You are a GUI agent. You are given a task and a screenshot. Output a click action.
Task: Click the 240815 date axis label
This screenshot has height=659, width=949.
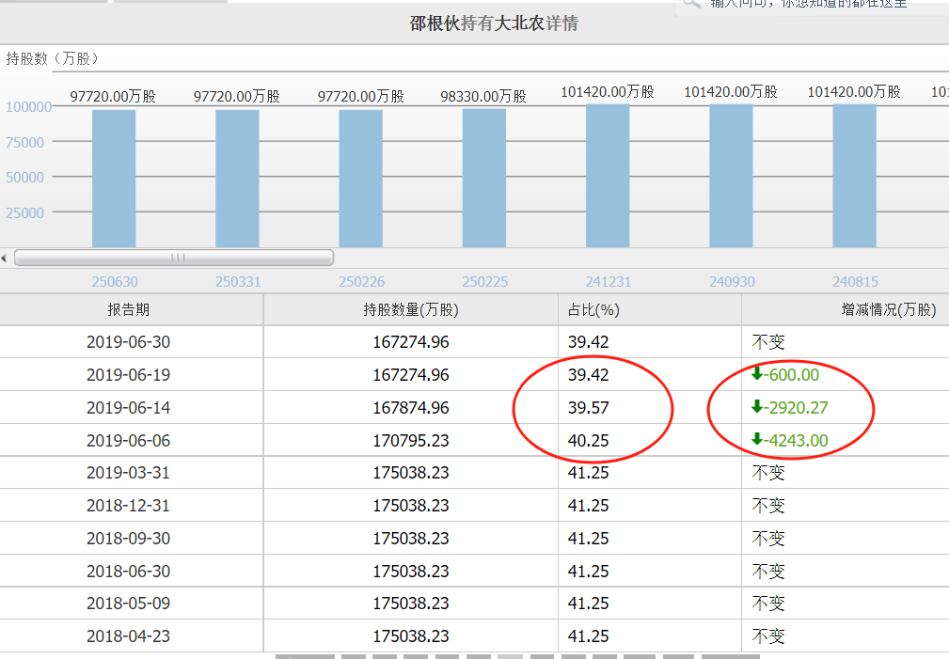coord(855,281)
